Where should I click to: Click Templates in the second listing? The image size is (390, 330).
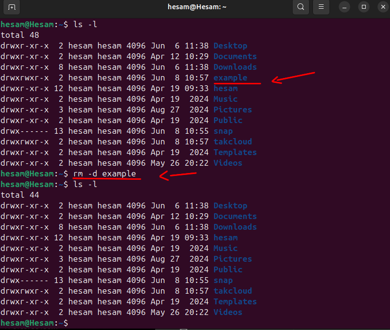[235, 302]
